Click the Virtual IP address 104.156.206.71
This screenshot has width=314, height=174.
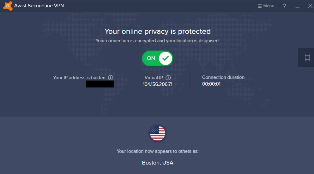pyautogui.click(x=158, y=84)
